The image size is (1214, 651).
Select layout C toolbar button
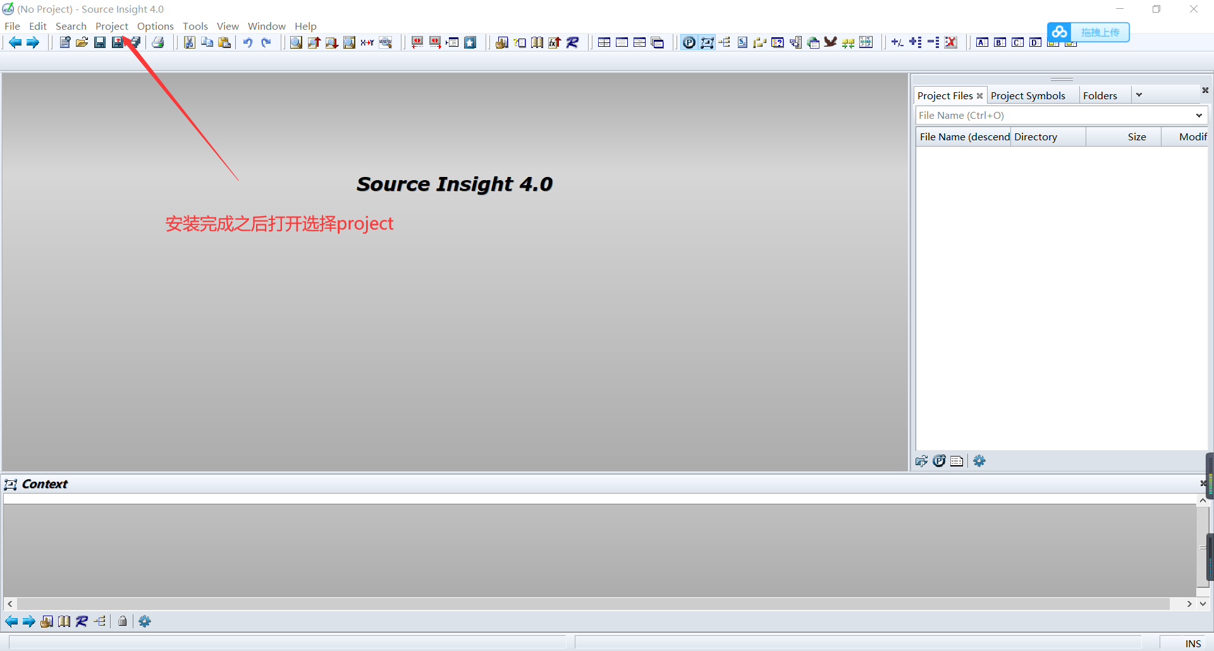(1018, 42)
